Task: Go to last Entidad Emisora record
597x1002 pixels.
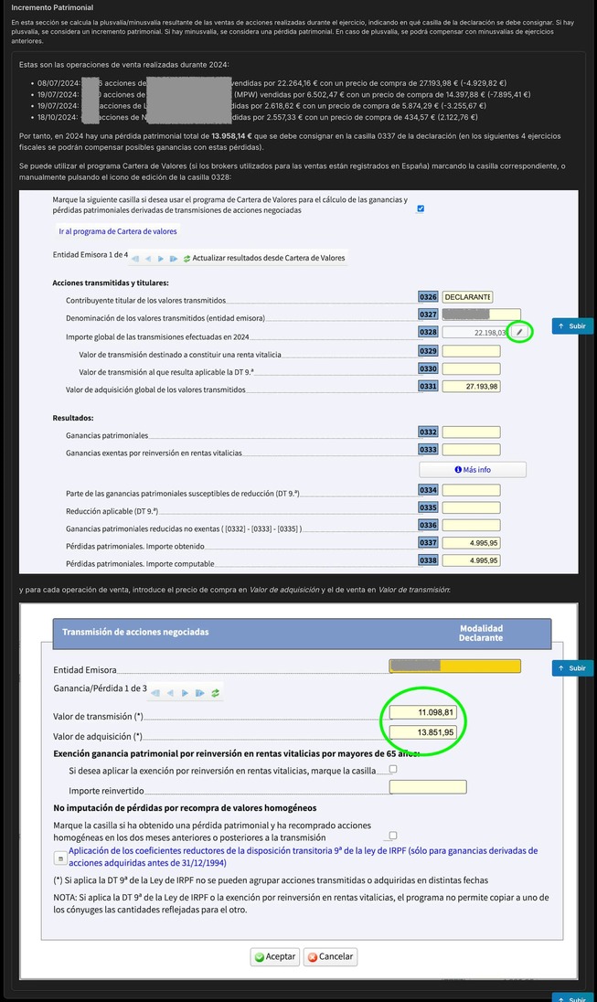Action: pyautogui.click(x=173, y=259)
